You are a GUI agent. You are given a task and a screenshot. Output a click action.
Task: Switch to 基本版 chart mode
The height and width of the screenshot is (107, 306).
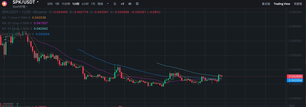pos(266,4)
